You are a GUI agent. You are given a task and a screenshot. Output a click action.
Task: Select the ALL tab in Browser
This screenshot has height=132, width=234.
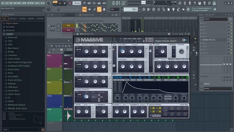4,19
